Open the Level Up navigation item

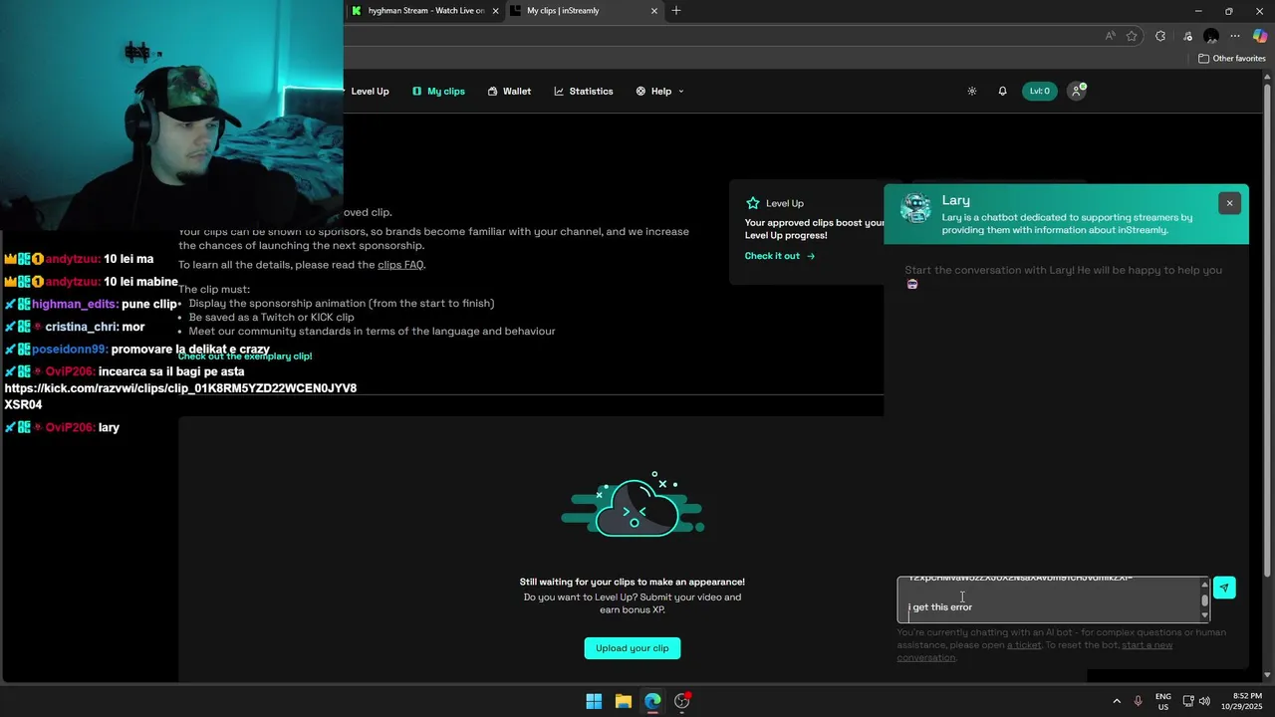(x=370, y=91)
